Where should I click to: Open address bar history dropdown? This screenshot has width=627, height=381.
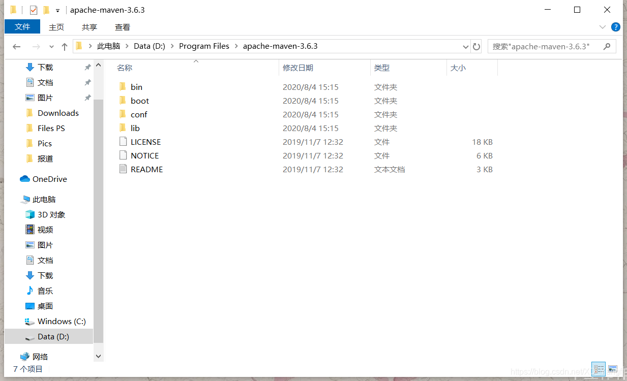(x=466, y=46)
